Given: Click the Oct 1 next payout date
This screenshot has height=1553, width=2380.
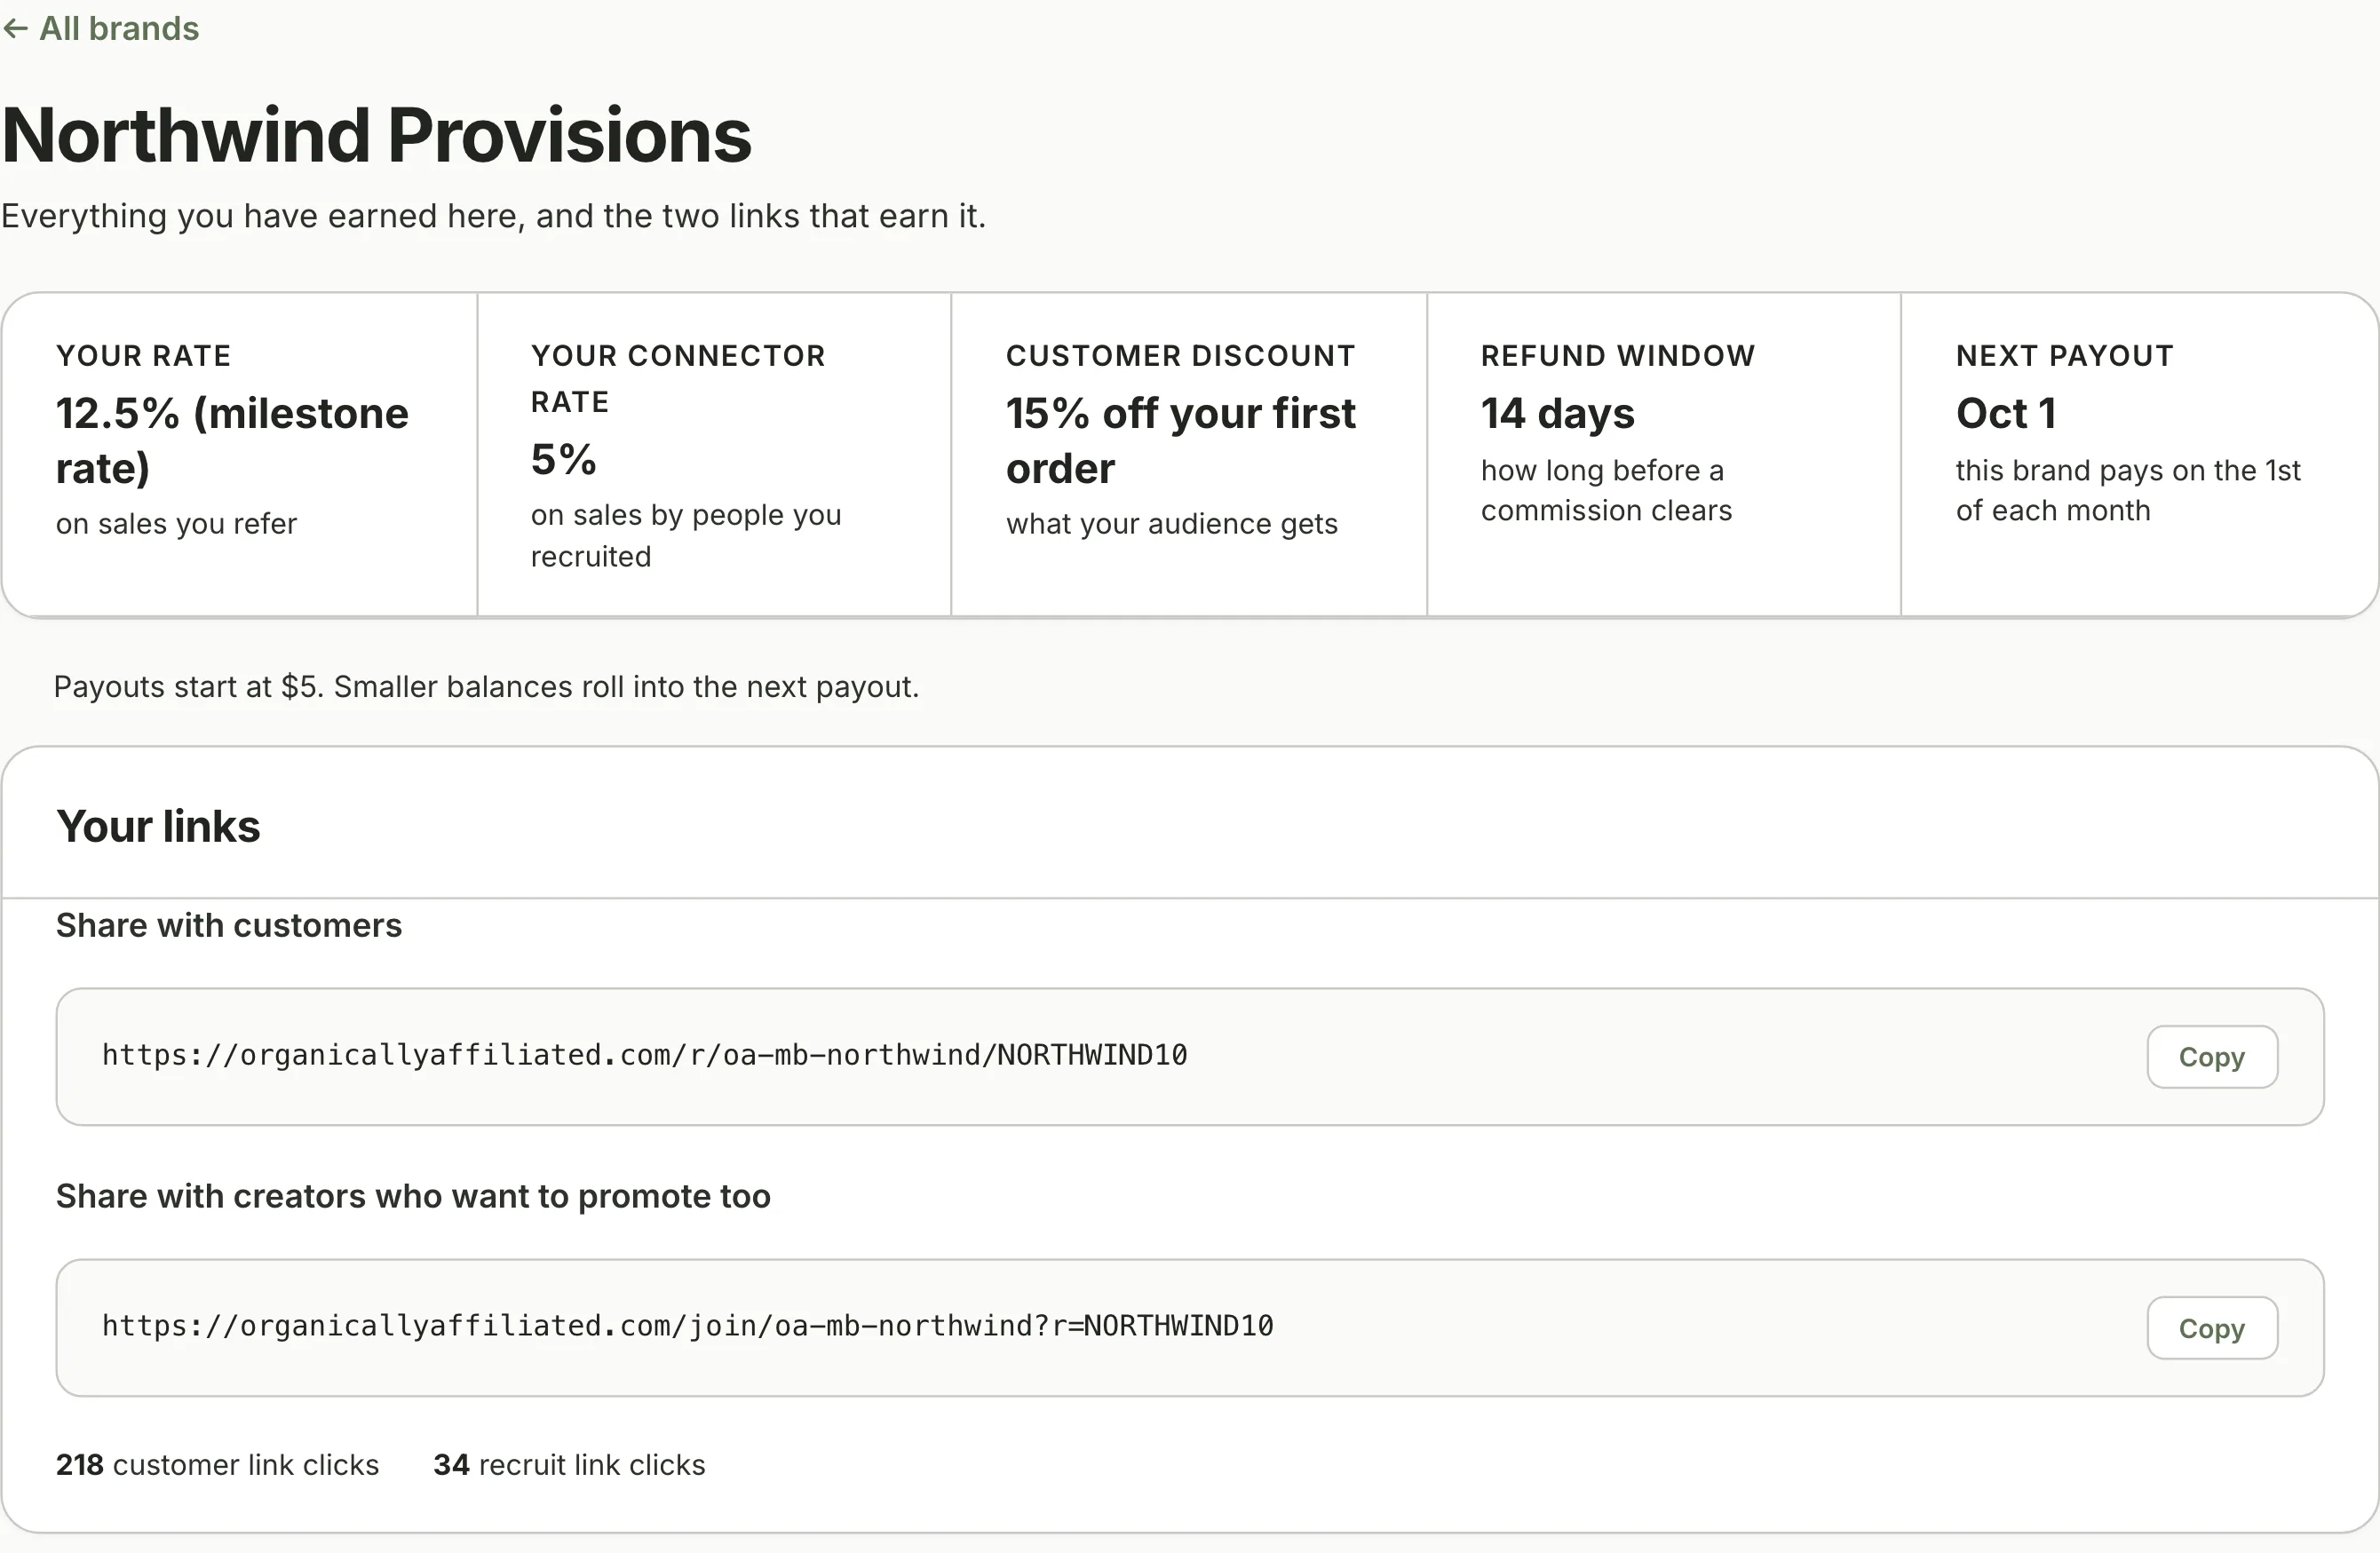Looking at the screenshot, I should click(2006, 413).
